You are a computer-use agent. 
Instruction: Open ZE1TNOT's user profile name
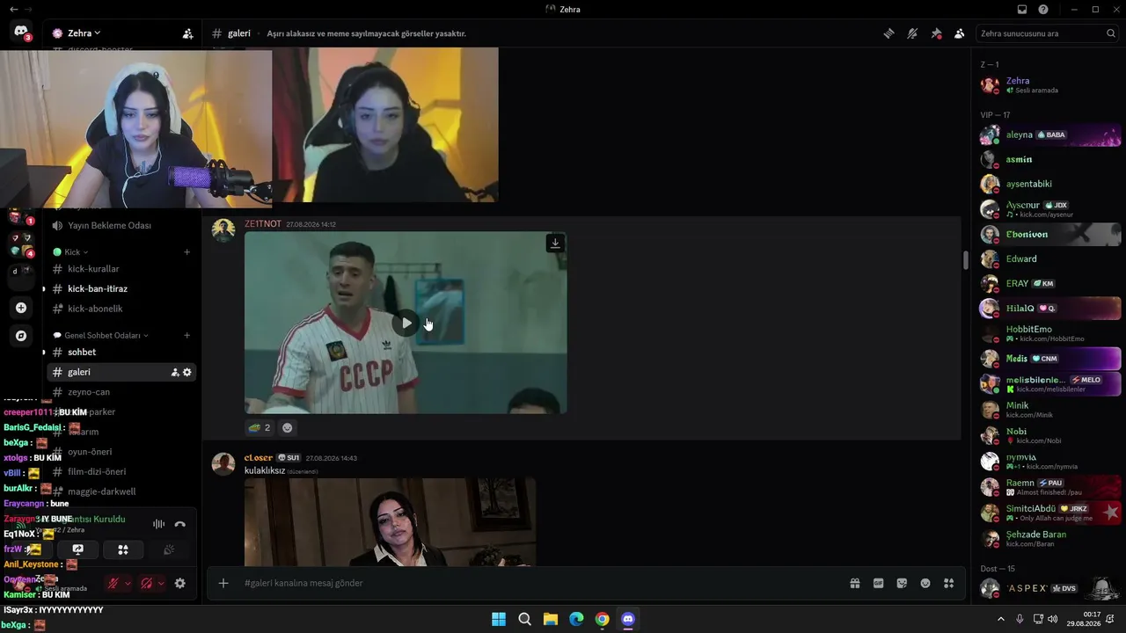(263, 224)
